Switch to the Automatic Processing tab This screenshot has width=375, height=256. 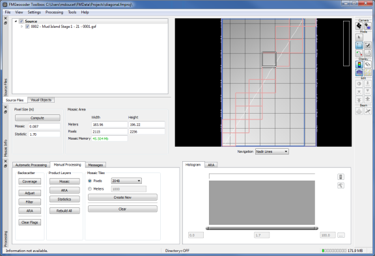tap(31, 165)
